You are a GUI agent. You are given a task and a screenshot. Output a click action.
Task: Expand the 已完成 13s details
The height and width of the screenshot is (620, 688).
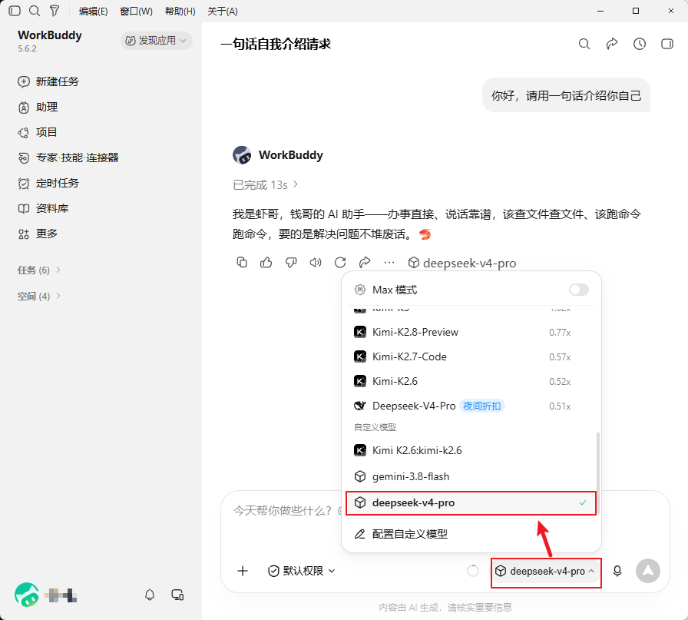pyautogui.click(x=265, y=185)
